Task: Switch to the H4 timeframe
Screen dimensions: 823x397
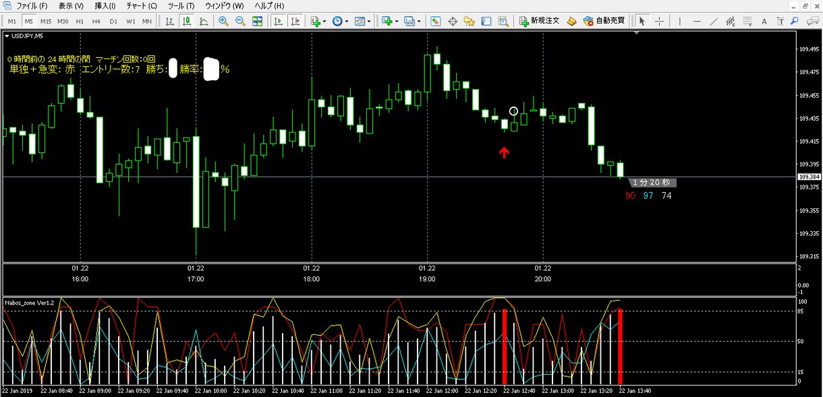Action: (x=96, y=21)
